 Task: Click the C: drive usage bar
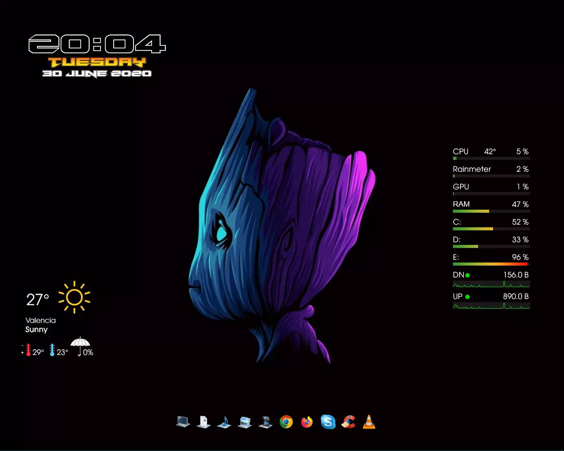click(491, 229)
